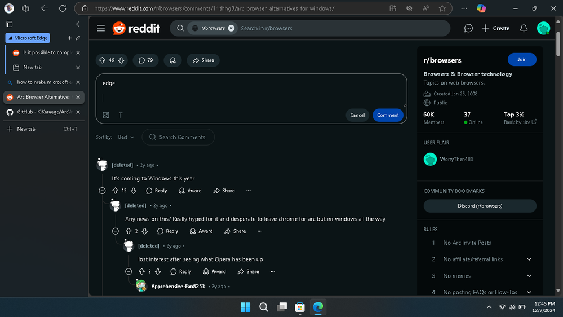
Task: Open the notifications bell
Action: click(524, 28)
